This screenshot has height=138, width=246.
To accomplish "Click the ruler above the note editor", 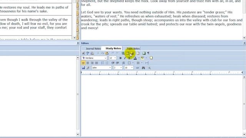I will click(162, 73).
